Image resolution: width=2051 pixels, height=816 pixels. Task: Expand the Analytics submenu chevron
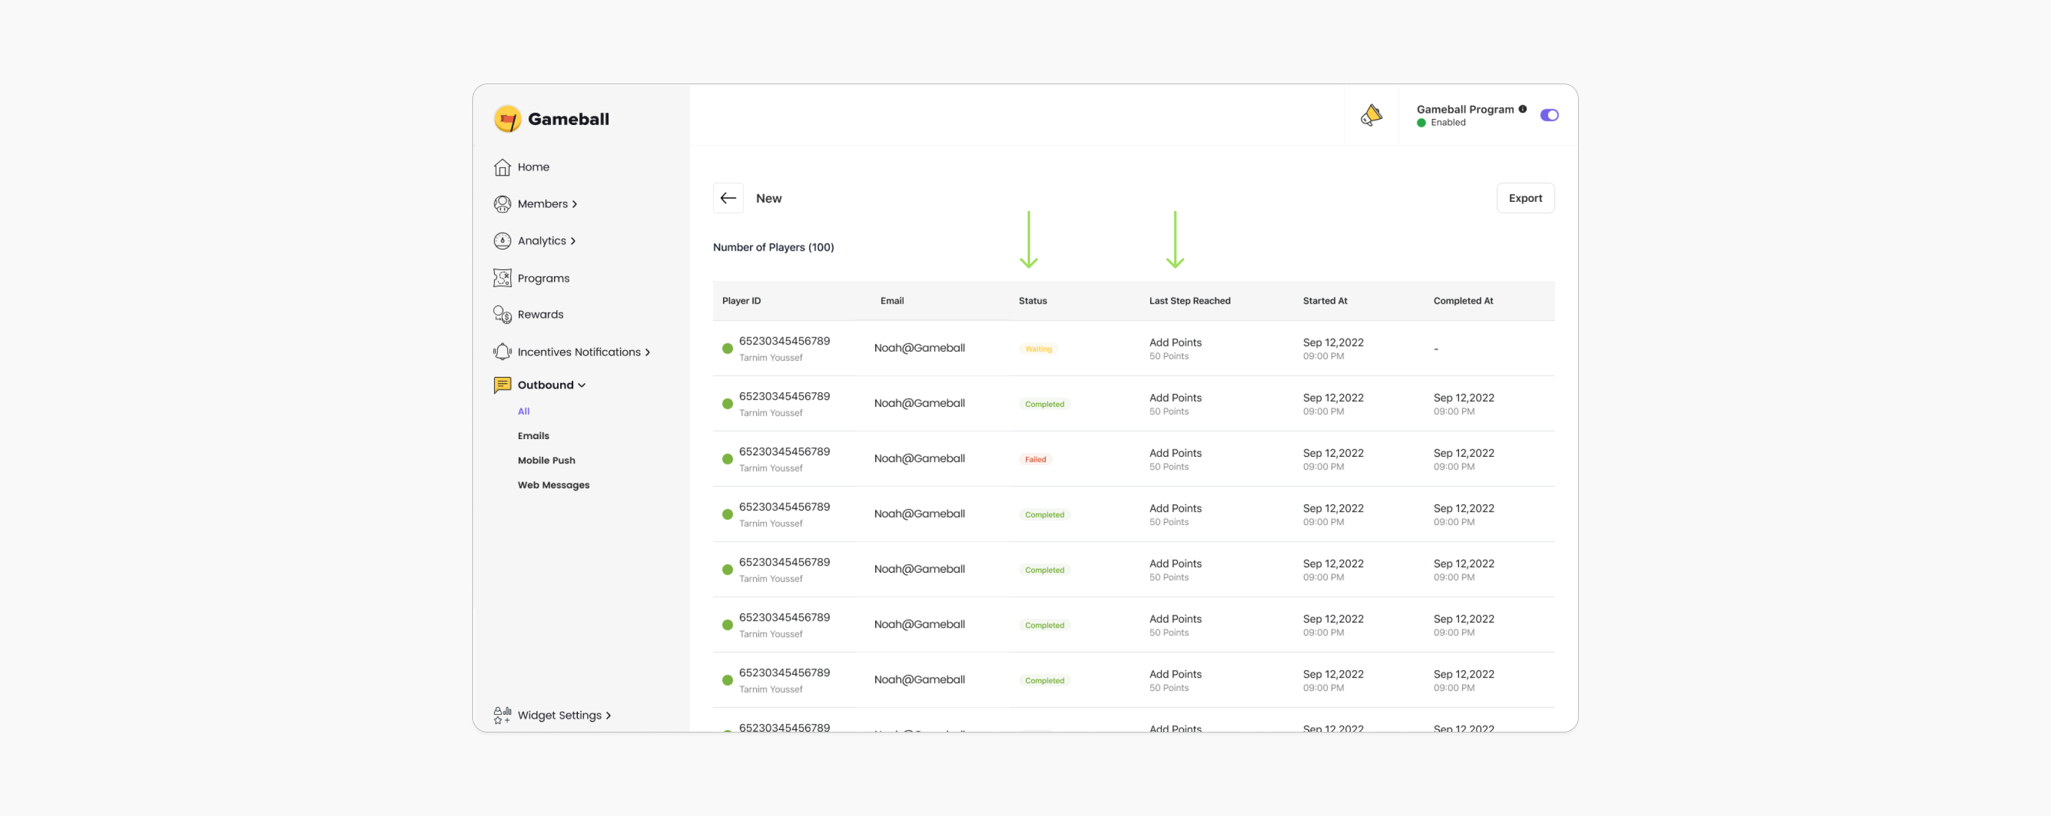[573, 242]
